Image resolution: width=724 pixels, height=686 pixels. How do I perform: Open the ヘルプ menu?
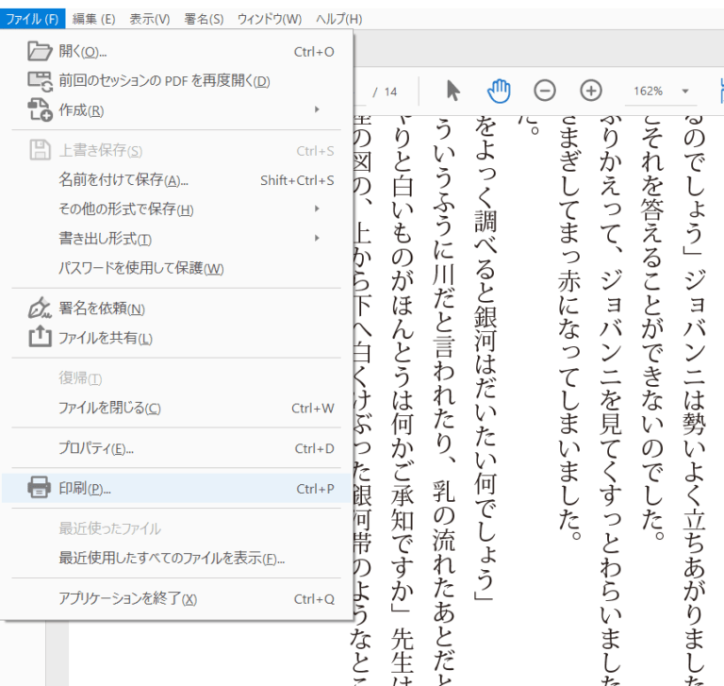pyautogui.click(x=338, y=19)
